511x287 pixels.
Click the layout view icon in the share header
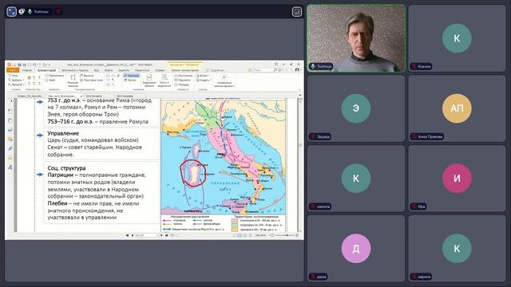click(x=297, y=12)
